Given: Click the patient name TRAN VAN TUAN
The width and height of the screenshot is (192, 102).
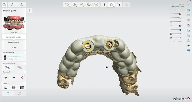Looking at the screenshot, I should pyautogui.click(x=178, y=6).
